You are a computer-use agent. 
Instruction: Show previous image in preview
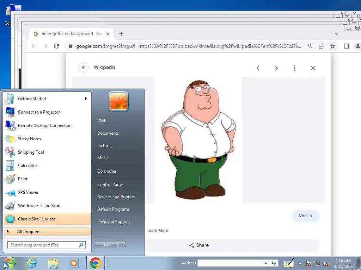[x=258, y=68]
